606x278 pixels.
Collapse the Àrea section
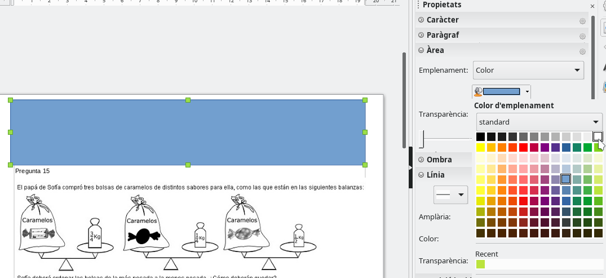click(421, 50)
